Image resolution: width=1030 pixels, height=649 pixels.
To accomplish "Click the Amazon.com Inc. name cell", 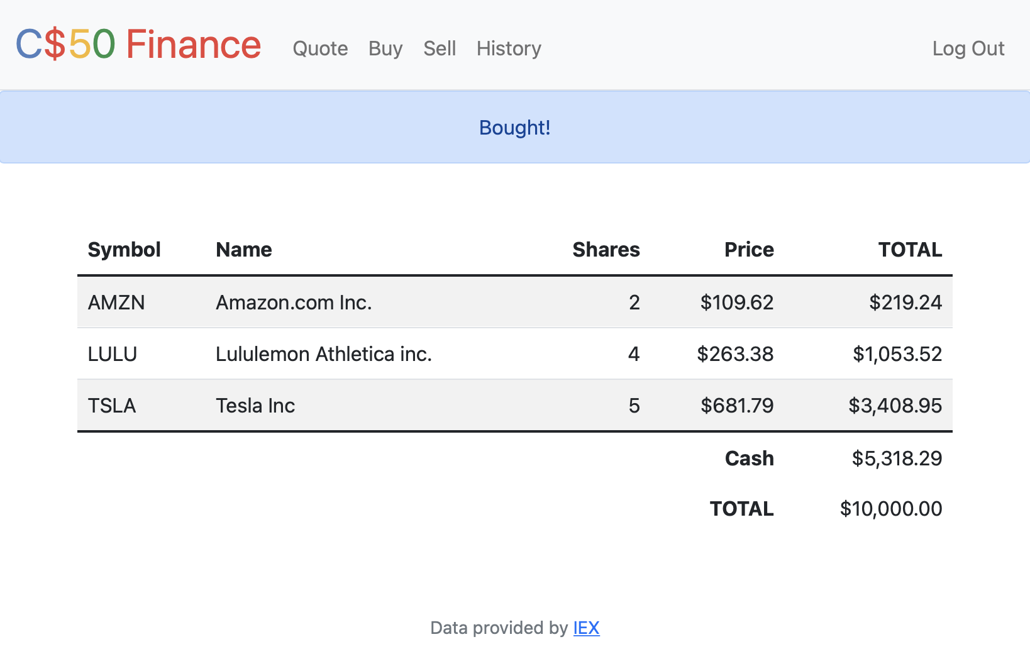I will [294, 302].
